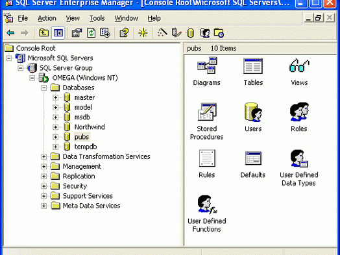Open the Action menu
The width and height of the screenshot is (340, 255).
47,18
